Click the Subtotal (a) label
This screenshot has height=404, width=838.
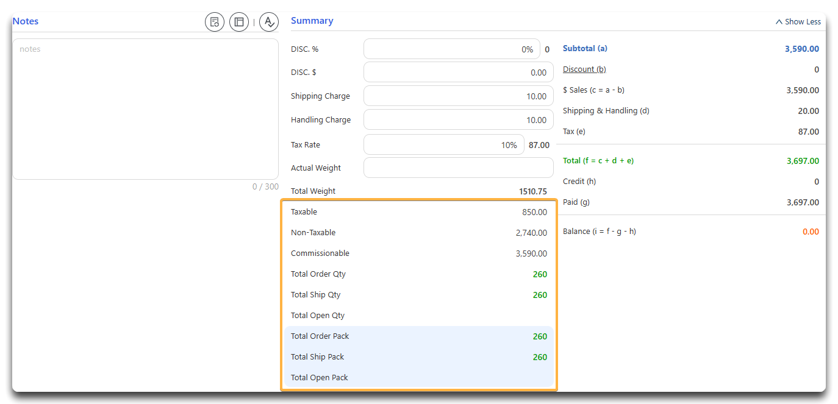click(x=585, y=48)
